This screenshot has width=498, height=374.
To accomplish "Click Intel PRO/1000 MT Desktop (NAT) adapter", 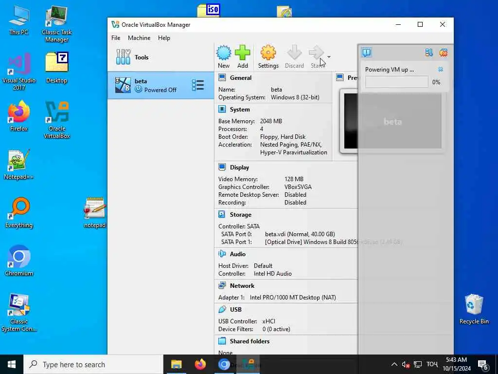I will (x=293, y=298).
